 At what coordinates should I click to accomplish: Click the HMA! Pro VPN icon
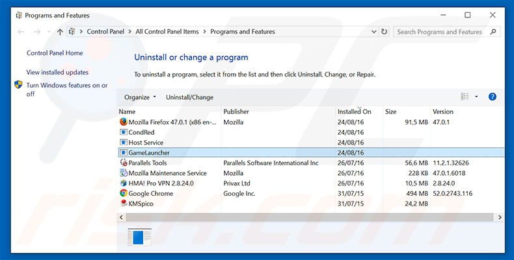(123, 183)
